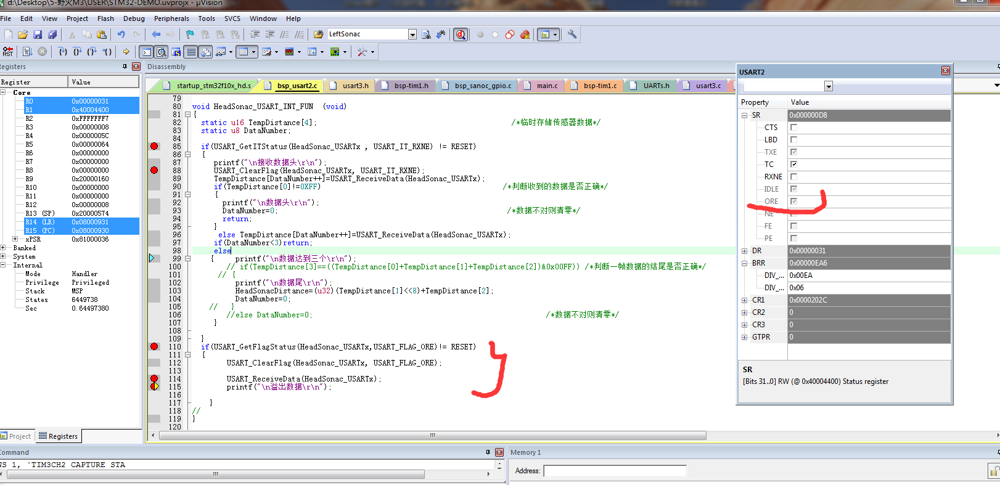This screenshot has height=485, width=1000.
Task: Toggle the Registers window
Action: pos(191,52)
